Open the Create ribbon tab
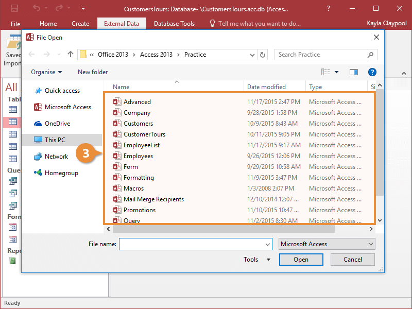This screenshot has height=309, width=412. (x=80, y=24)
